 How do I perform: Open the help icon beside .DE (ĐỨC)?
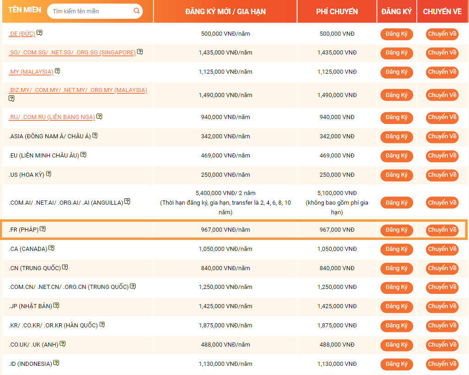[x=39, y=33]
